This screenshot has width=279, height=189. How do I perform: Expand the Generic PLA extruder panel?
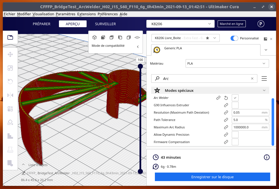click(266, 50)
